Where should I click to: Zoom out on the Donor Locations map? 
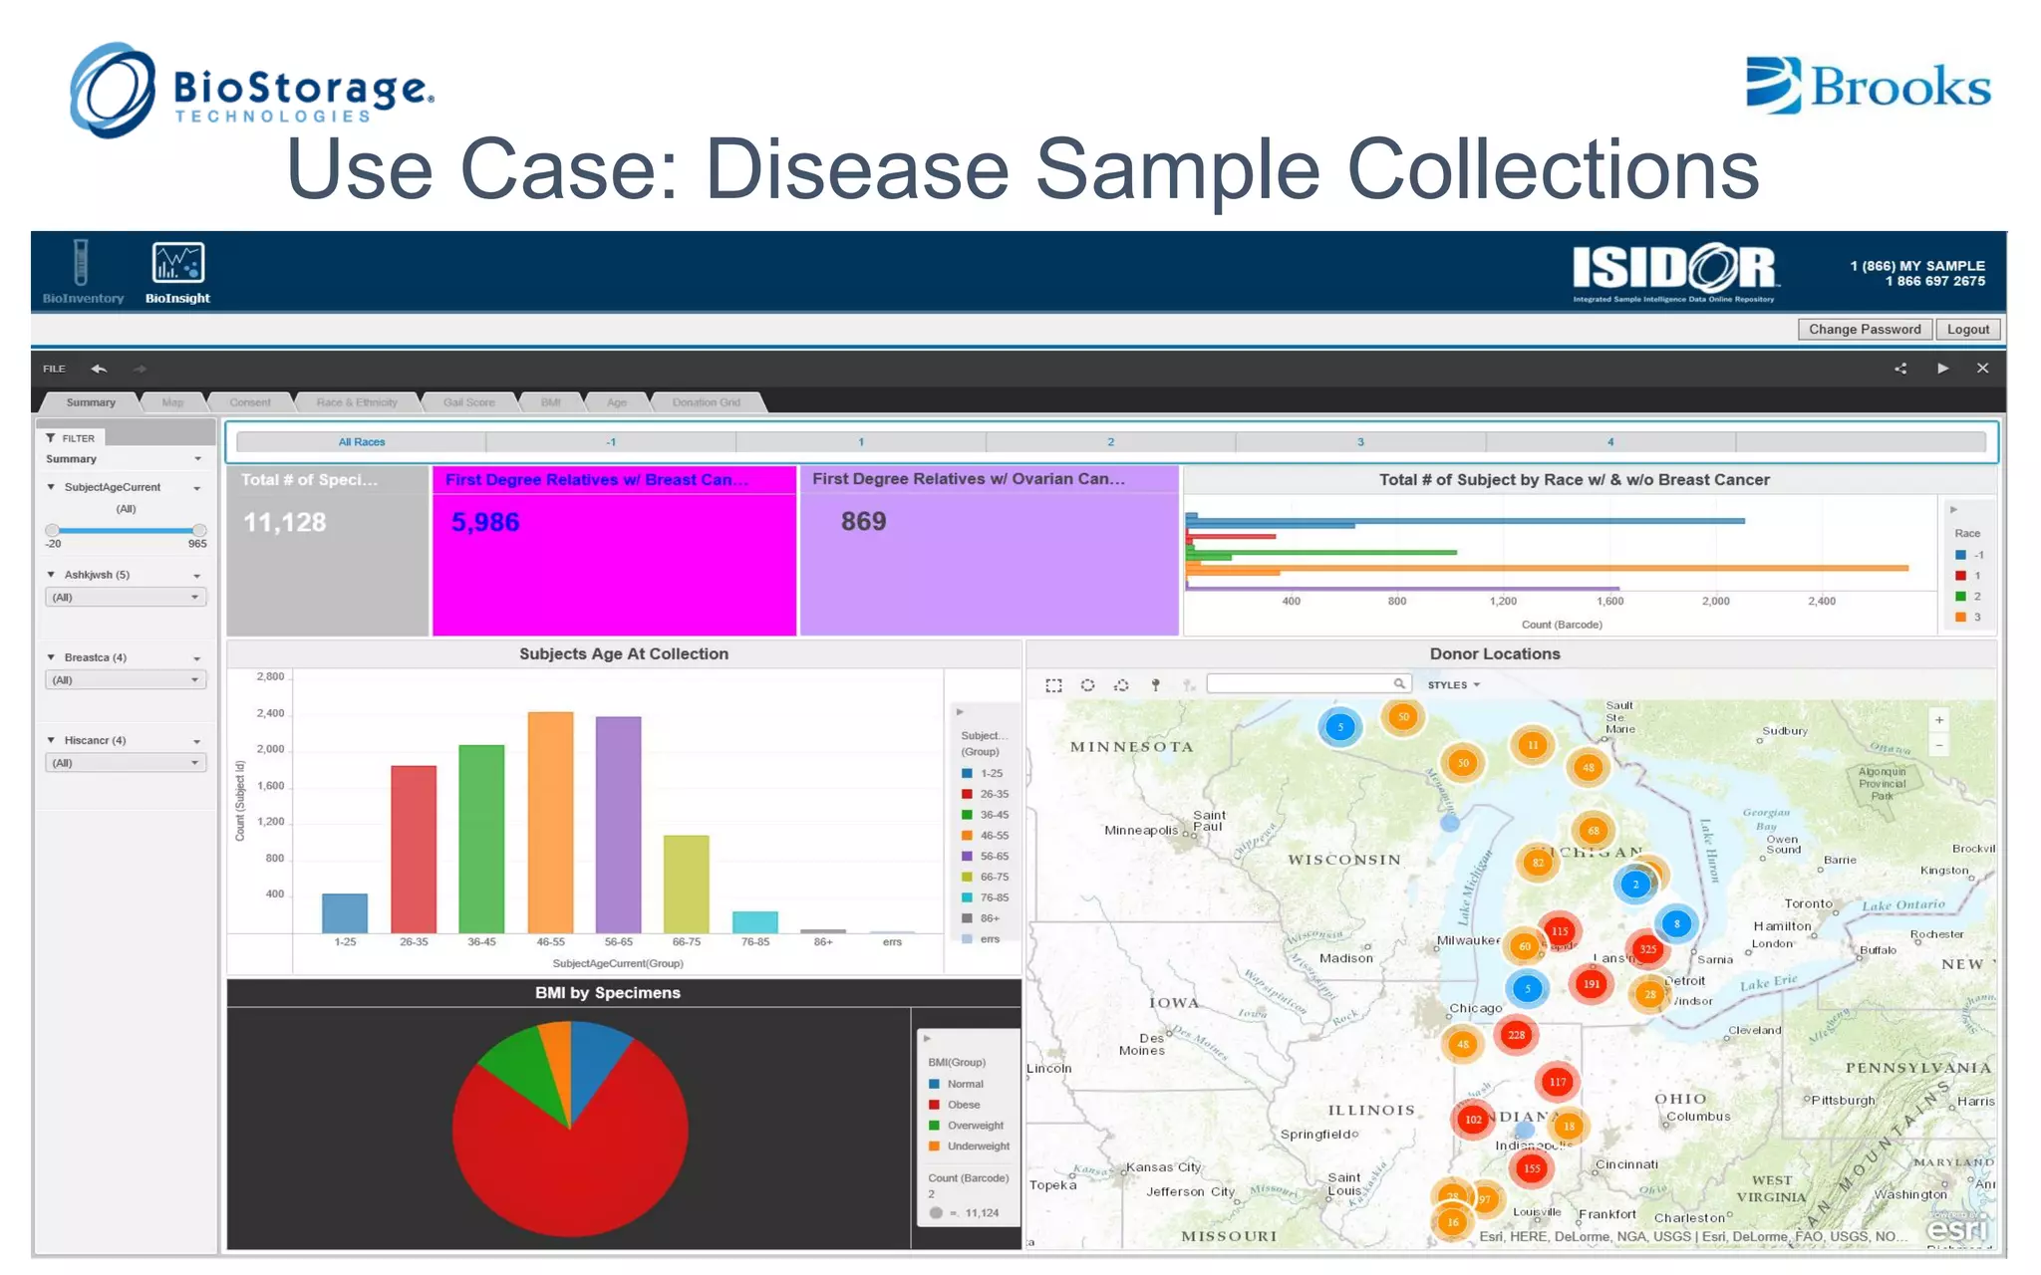[x=1939, y=745]
